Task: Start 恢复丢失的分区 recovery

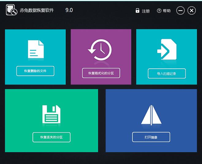Action: click(51, 137)
